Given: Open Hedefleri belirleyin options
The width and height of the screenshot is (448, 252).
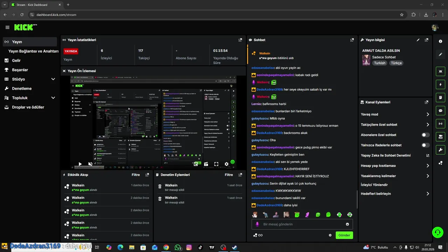Looking at the screenshot, I should point(395,194).
